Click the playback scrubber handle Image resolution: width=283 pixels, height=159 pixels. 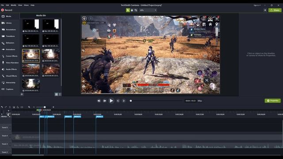pos(131,101)
